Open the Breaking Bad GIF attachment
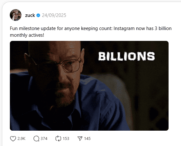Image resolution: width=181 pixels, height=146 pixels. [89, 86]
